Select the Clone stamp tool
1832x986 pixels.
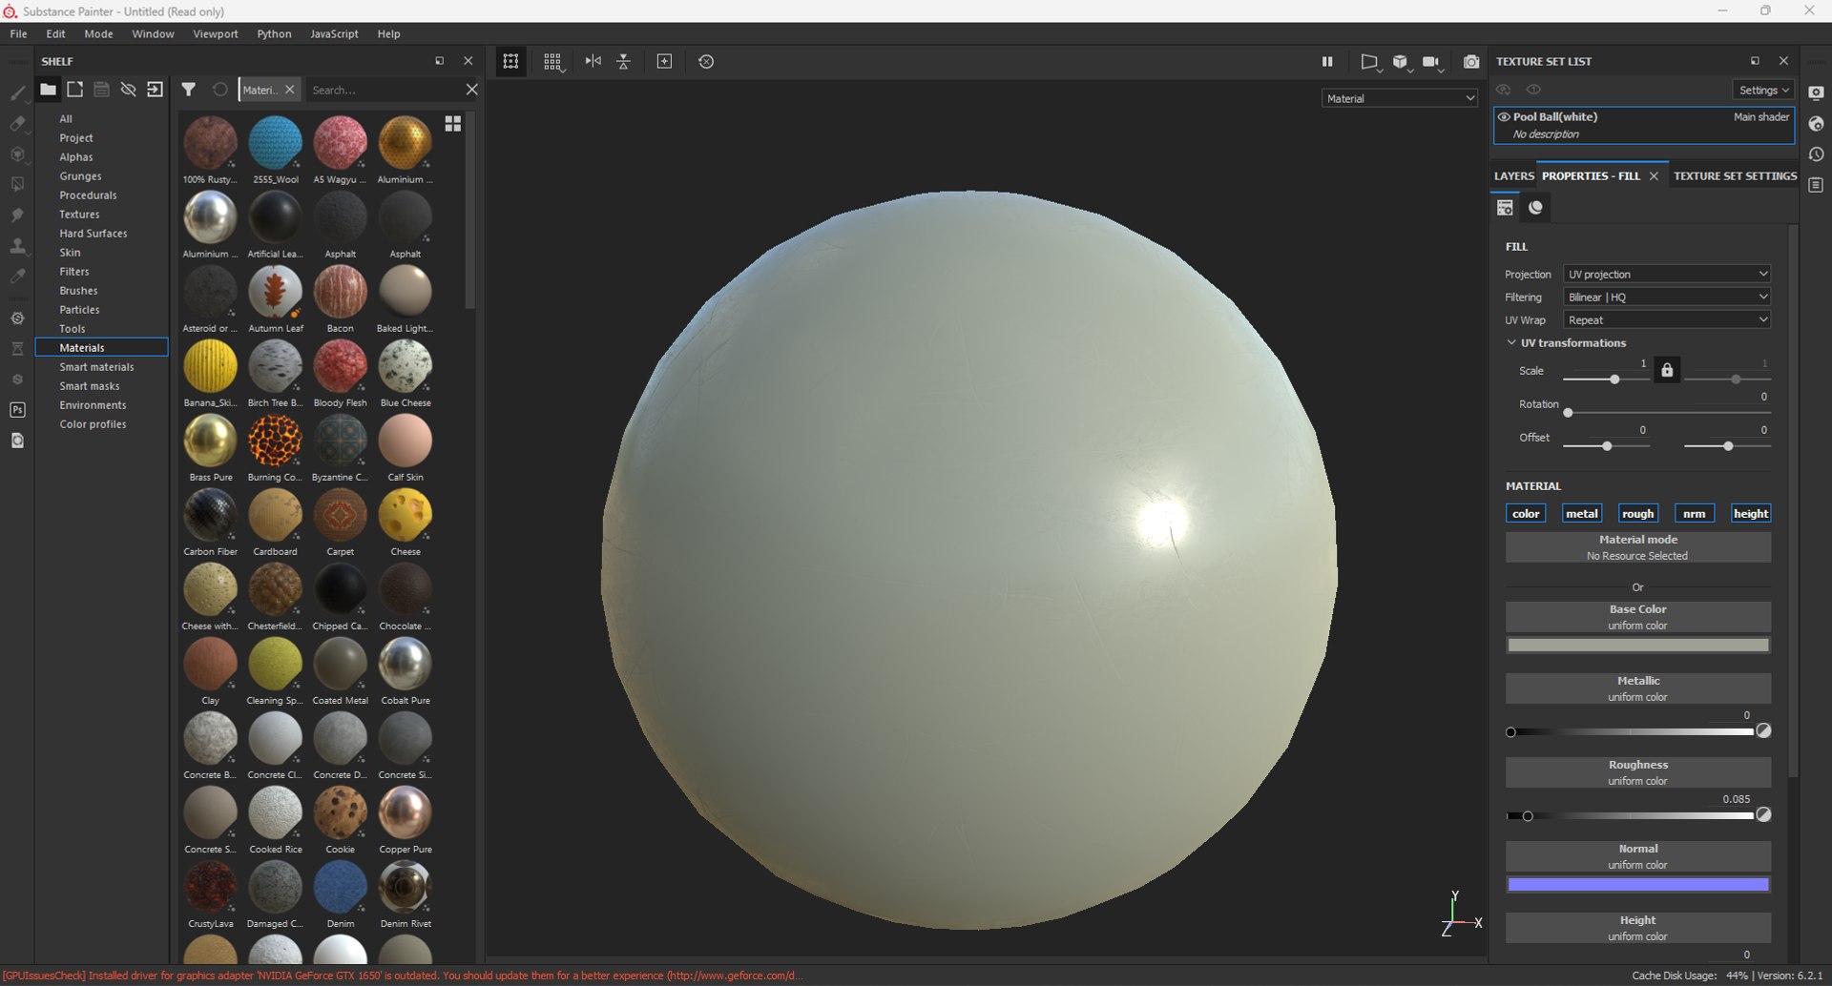(17, 245)
